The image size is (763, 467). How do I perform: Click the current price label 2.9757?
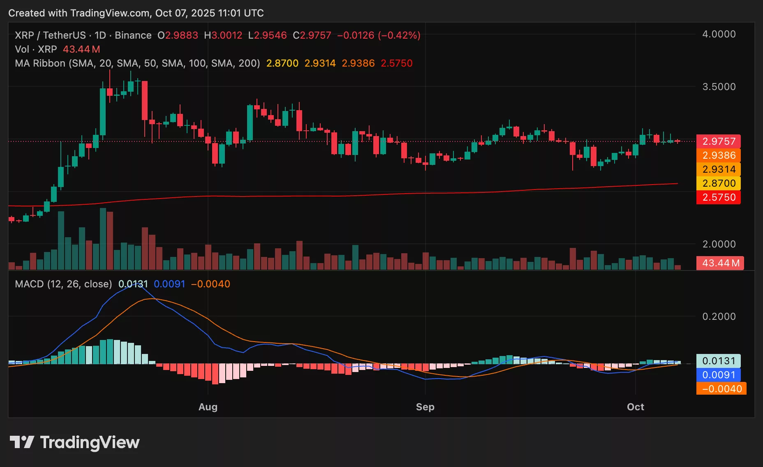[718, 141]
